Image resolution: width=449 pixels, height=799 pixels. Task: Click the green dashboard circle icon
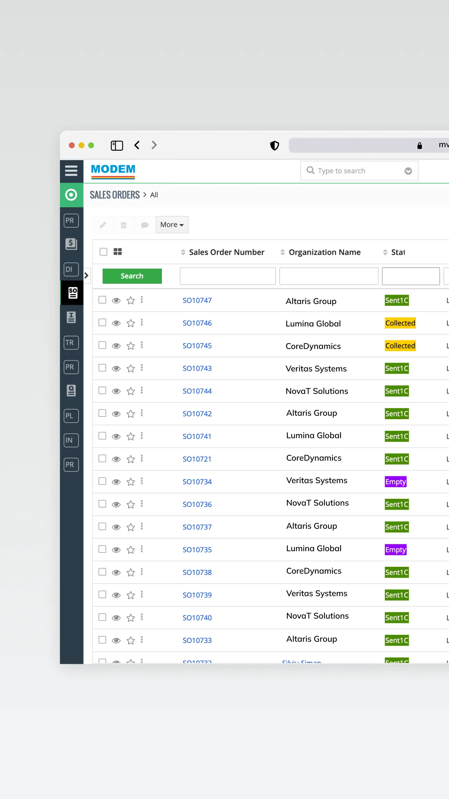point(71,195)
